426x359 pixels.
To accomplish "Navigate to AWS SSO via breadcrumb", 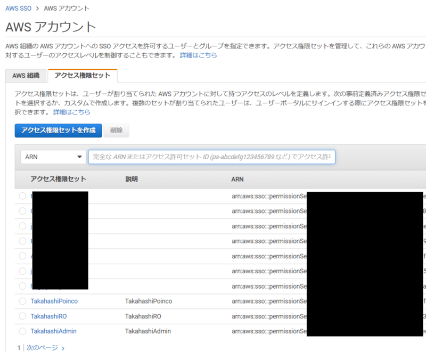I will [x=17, y=8].
